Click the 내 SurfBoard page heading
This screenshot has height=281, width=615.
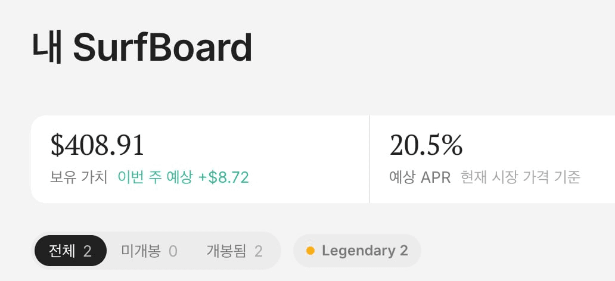142,48
